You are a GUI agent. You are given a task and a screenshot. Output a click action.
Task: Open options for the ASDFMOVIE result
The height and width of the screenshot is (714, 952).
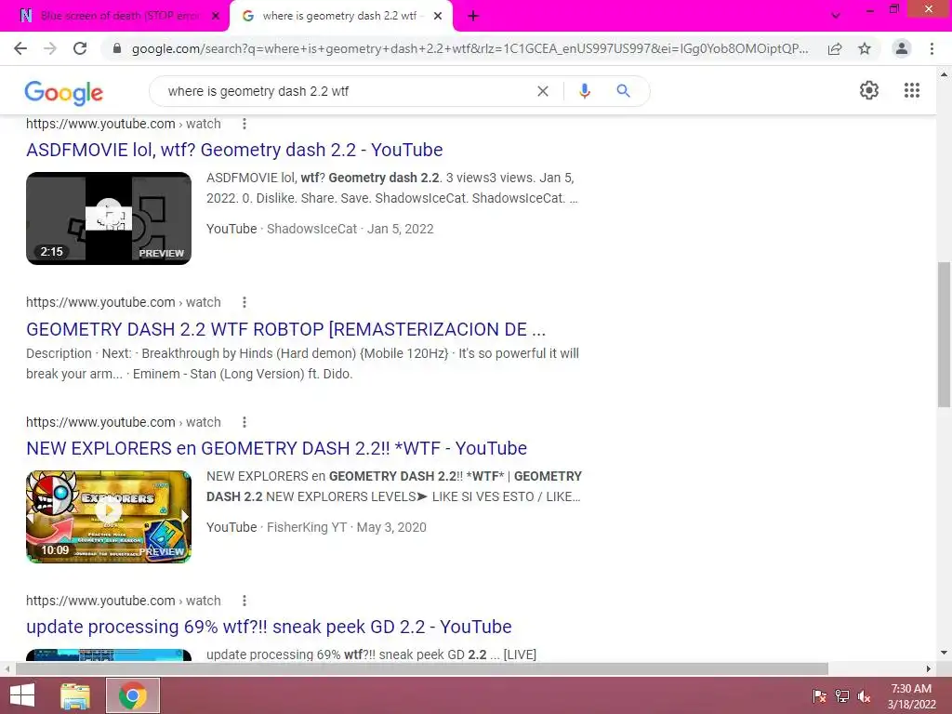(x=245, y=124)
